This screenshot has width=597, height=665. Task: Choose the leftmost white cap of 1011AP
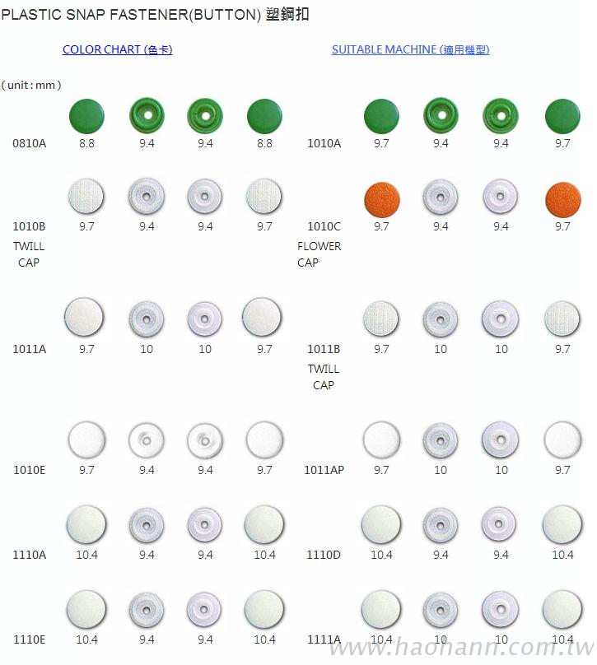pos(381,439)
